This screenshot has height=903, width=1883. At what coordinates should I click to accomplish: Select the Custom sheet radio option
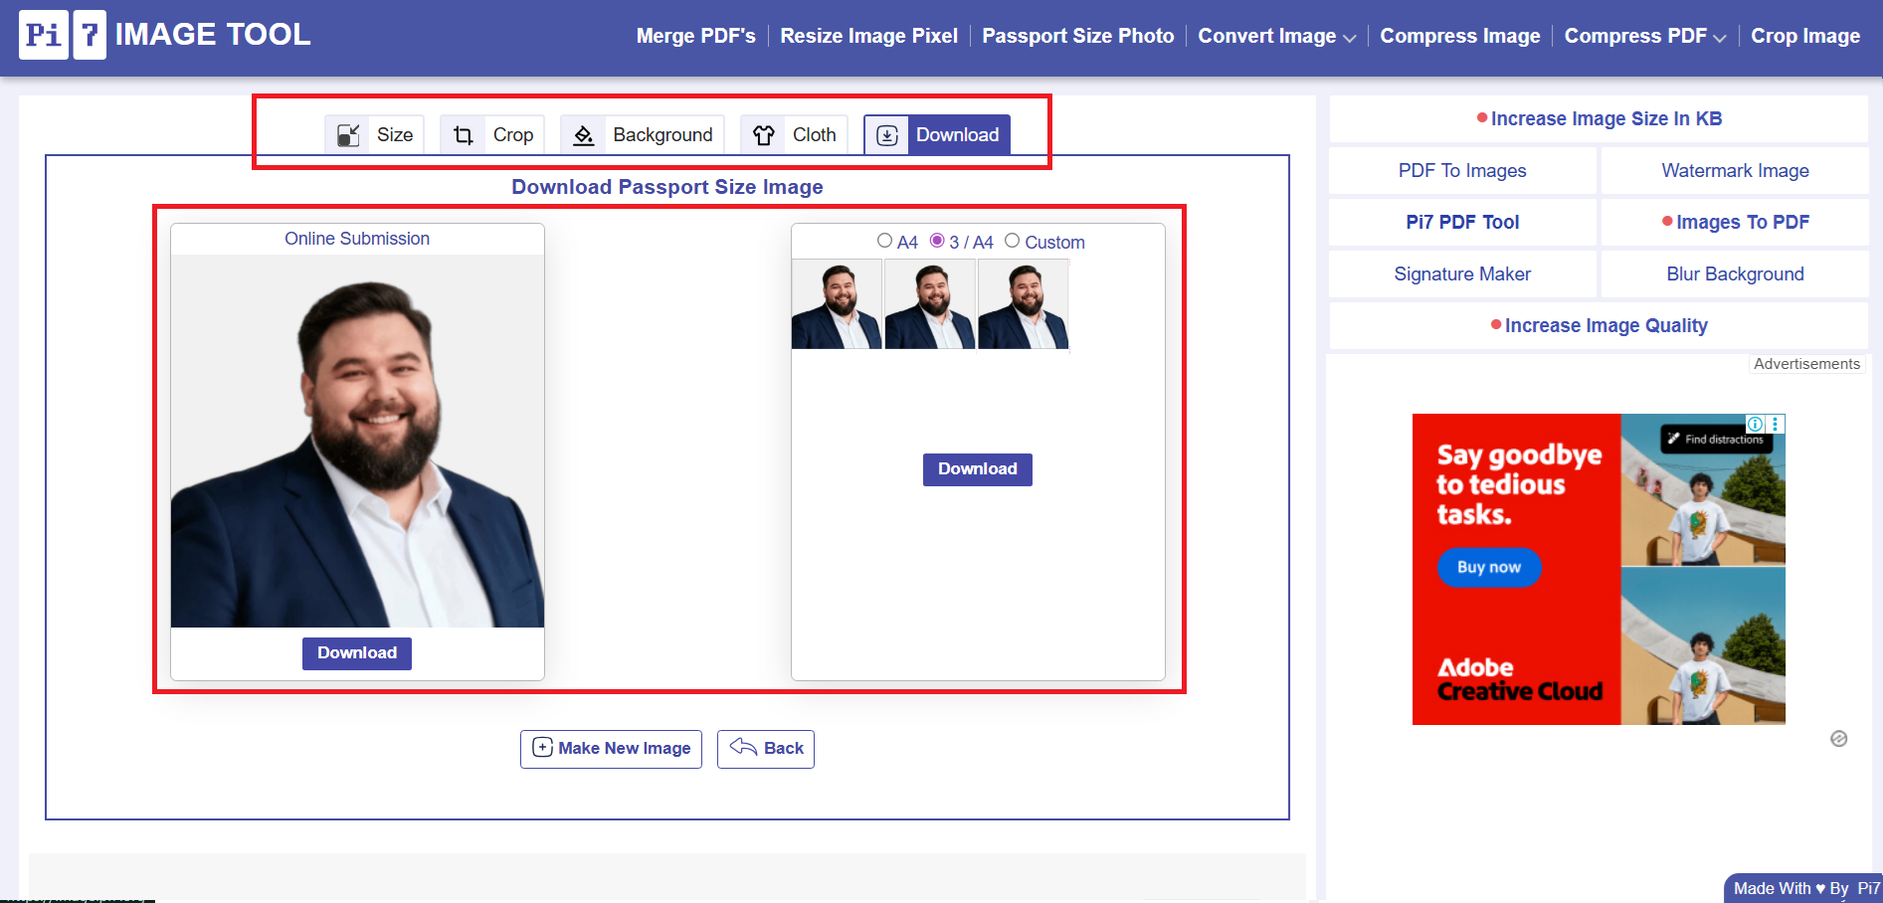point(1012,241)
